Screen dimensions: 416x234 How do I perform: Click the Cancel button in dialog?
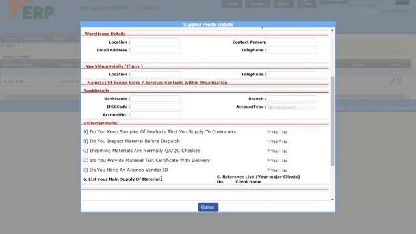(208, 207)
